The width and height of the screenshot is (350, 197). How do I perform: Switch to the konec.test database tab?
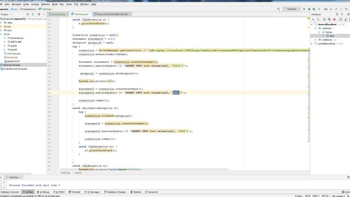click(112, 14)
